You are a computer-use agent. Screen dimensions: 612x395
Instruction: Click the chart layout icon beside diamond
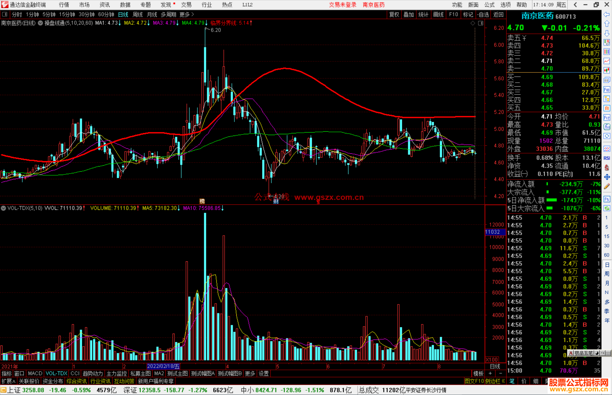click(481, 23)
